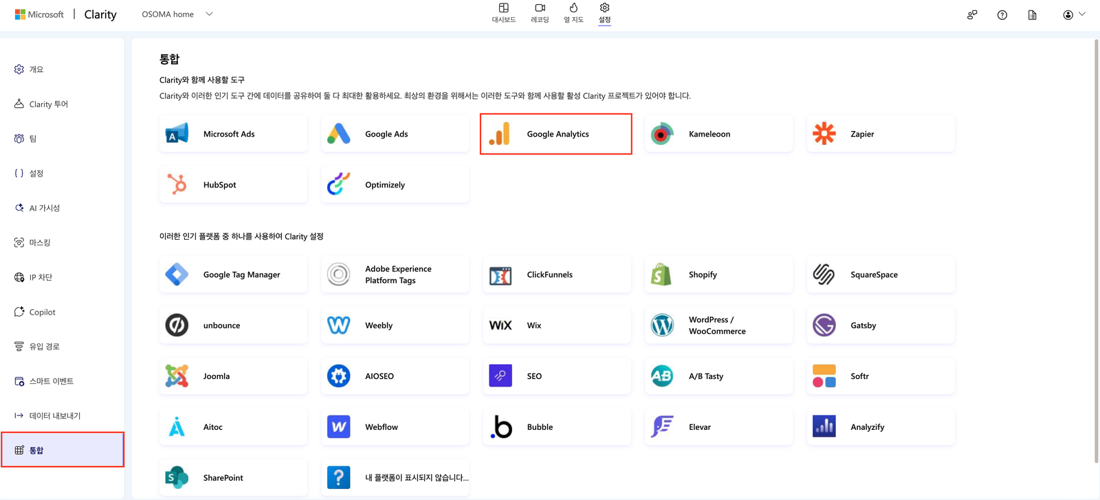Choose WordPress / WooCommerce setup
The image size is (1100, 500).
[718, 326]
